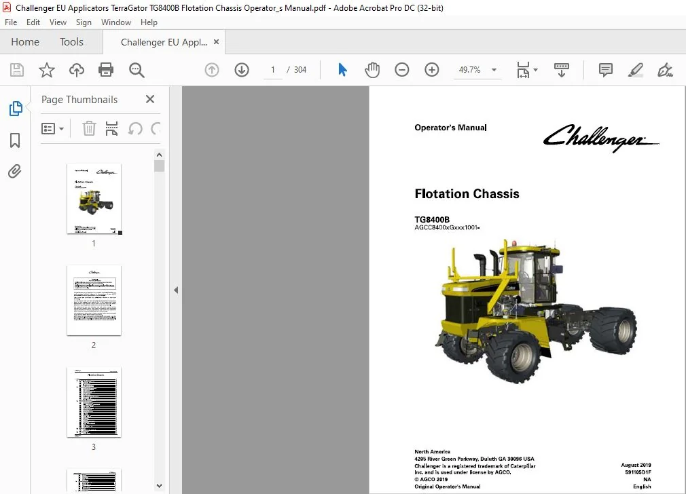Click the print pages thumbnail icon
Screen dimensions: 686x494
[111, 128]
